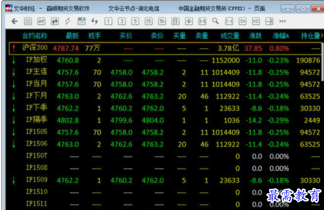Select the IF加权 contract row
Screen dimensions: 324x210
[x=165, y=60]
